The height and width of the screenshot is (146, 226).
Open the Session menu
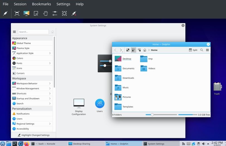coord(20,4)
